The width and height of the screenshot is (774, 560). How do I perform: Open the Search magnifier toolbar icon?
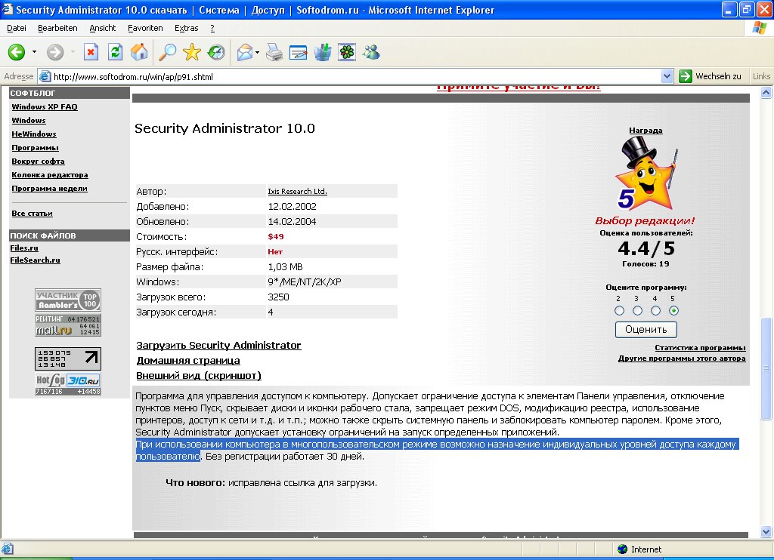pos(167,52)
